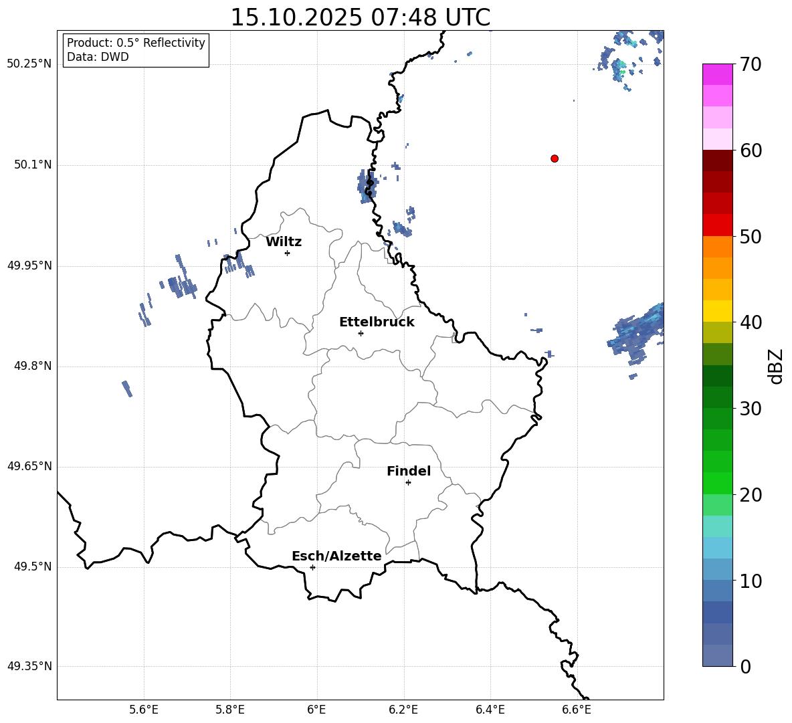Click the Wiltz city label
The width and height of the screenshot is (792, 723).
[284, 242]
